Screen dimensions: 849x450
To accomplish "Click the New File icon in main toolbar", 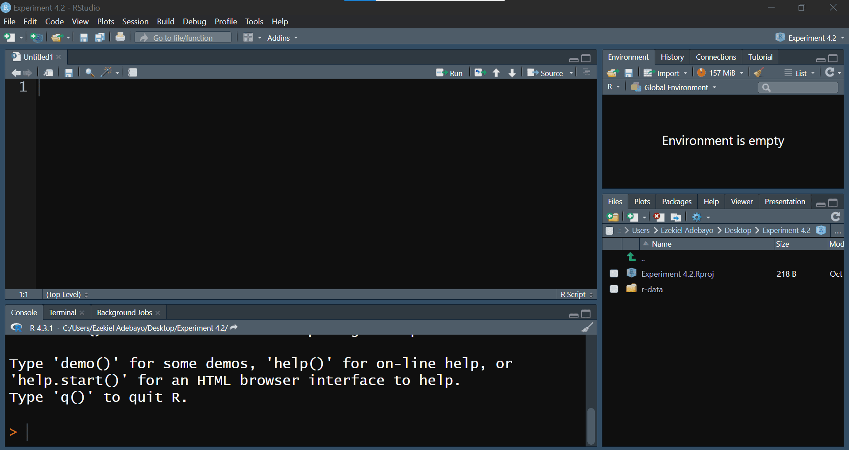I will pyautogui.click(x=9, y=38).
